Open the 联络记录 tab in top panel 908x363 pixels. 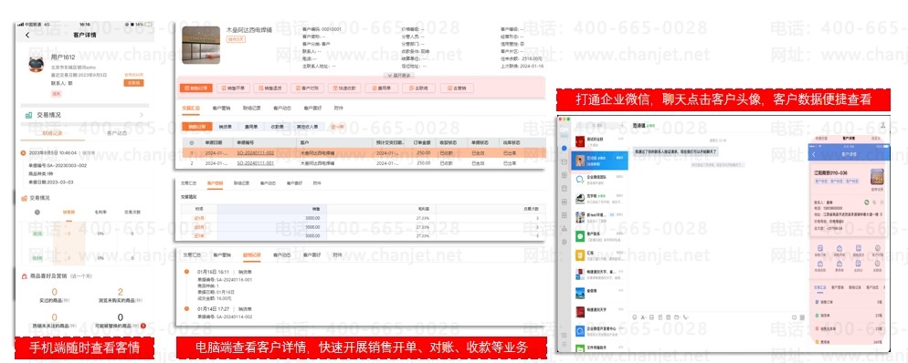tap(251, 109)
